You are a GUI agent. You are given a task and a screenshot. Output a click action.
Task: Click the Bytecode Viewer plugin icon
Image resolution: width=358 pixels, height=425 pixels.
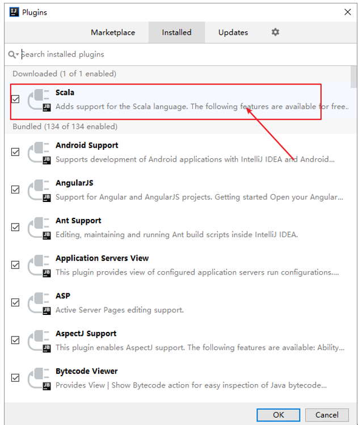(x=39, y=378)
